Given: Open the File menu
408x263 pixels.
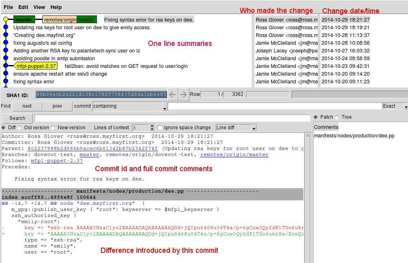Looking at the screenshot, I should (x=8, y=7).
